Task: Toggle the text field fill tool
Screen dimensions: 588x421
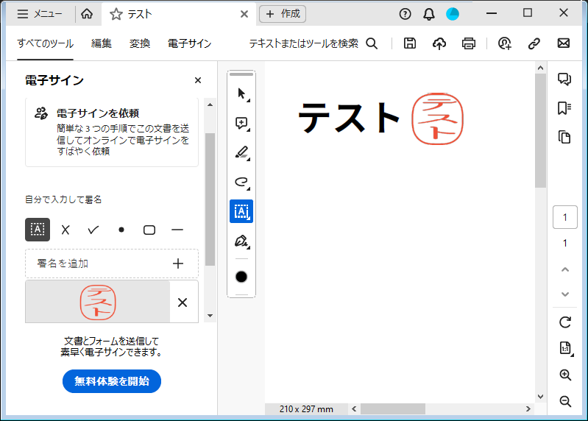Action: coord(38,230)
